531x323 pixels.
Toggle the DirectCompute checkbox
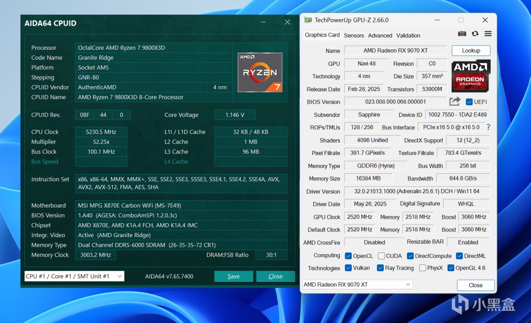click(410, 256)
